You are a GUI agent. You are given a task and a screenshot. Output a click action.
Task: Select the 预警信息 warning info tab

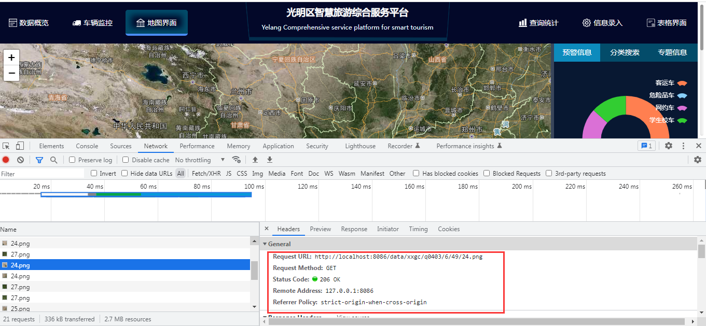(577, 52)
